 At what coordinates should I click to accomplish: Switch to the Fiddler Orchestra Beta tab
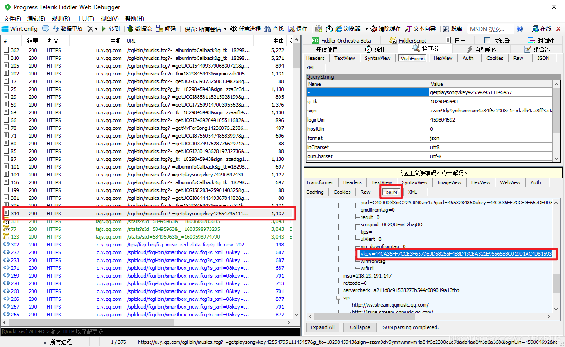click(x=341, y=40)
